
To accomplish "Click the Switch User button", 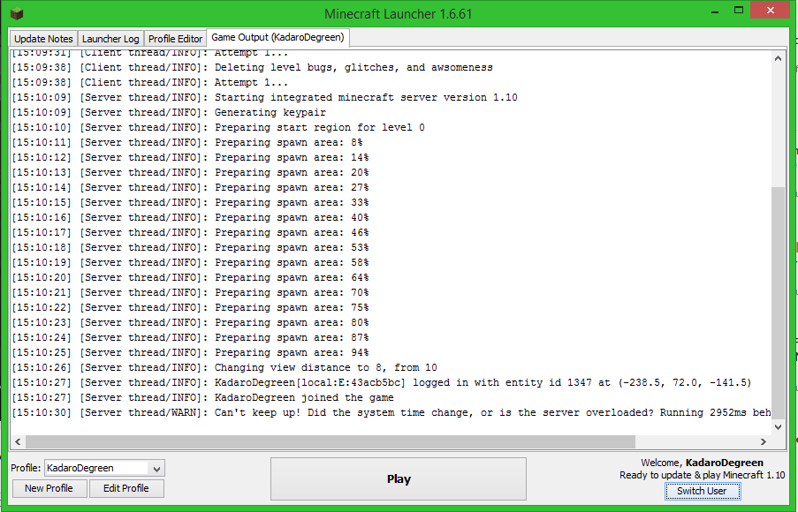I will [702, 491].
